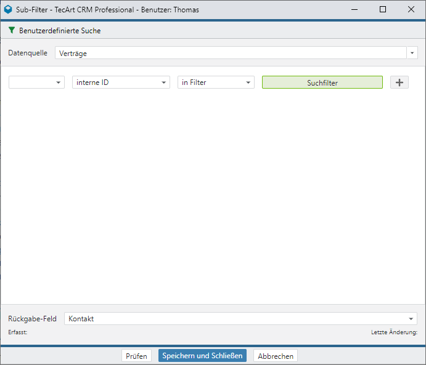This screenshot has width=426, height=365.
Task: Add a new filter row with plus icon
Action: (399, 82)
